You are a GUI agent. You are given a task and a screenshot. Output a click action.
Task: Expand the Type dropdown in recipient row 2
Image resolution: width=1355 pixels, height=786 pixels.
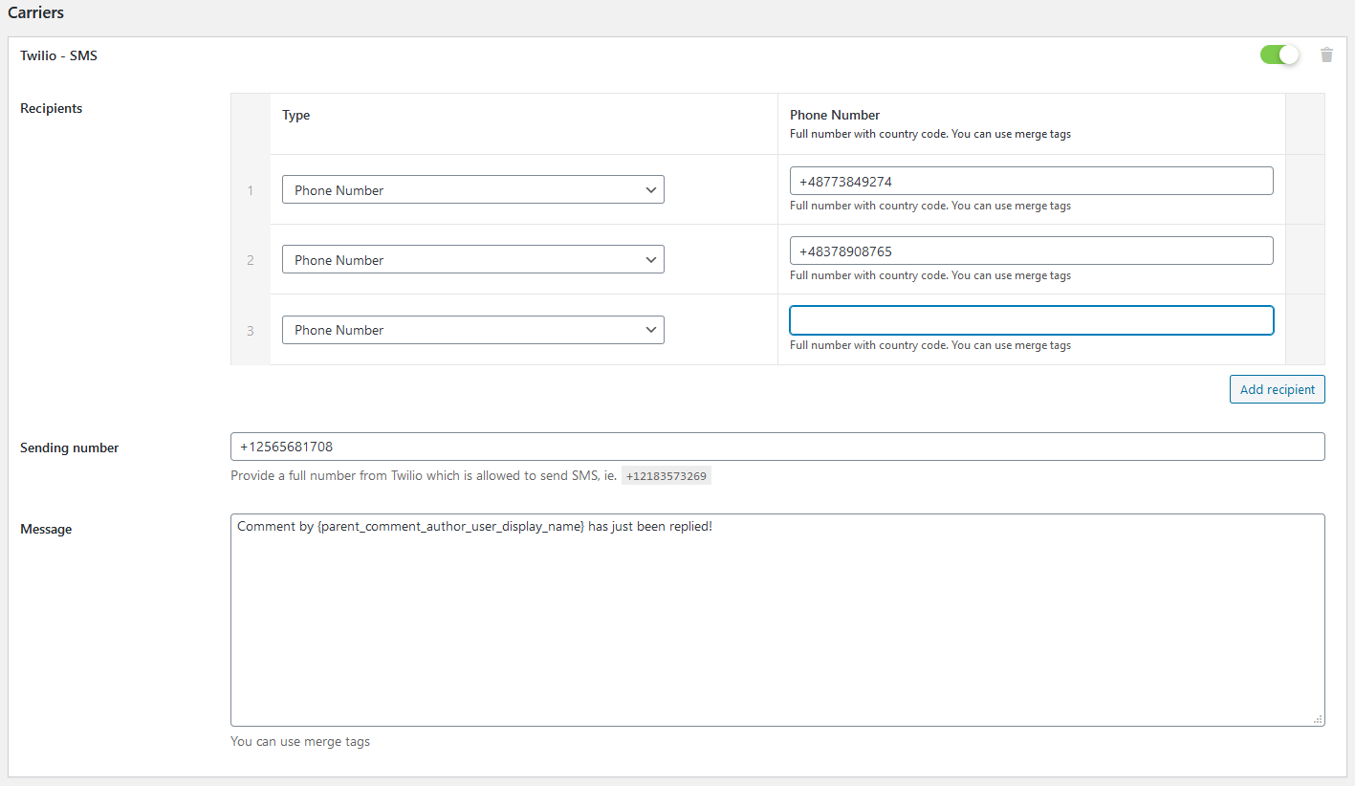coord(472,260)
